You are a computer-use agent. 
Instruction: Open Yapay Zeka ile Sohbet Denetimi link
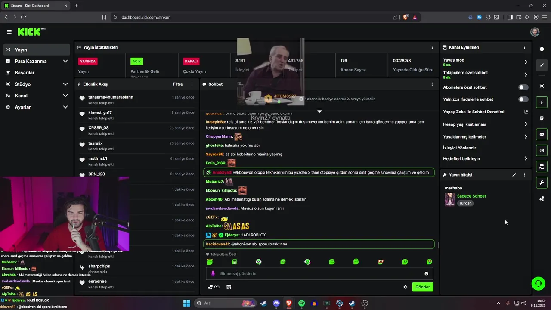point(485,112)
